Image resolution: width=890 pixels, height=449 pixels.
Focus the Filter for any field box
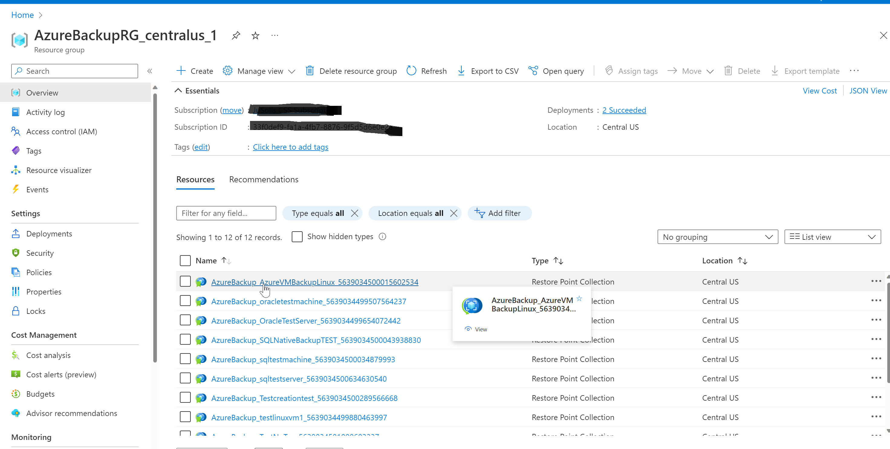[x=226, y=213]
